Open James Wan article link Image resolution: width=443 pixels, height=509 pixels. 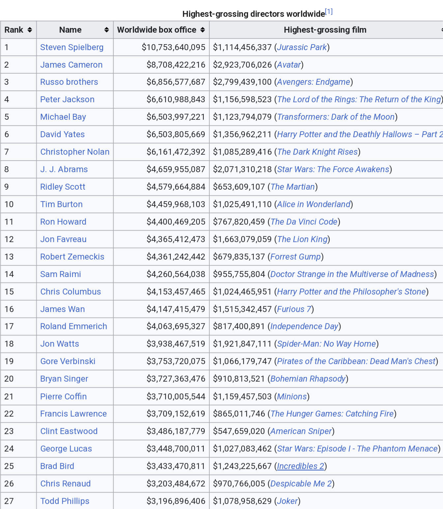tap(63, 309)
